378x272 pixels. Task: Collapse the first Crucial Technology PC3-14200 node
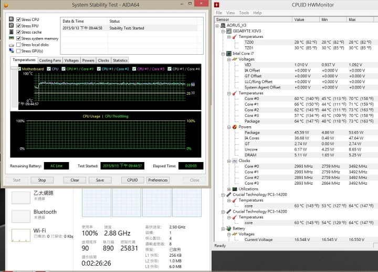point(223,195)
